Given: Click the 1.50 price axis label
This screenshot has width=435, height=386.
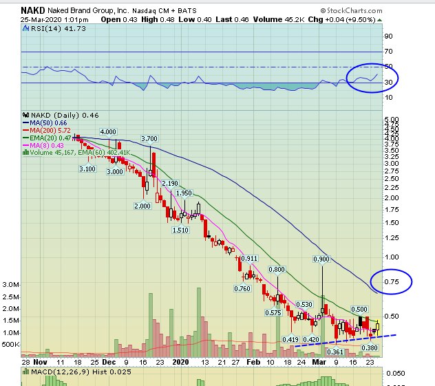Looking at the screenshot, I should (x=392, y=222).
